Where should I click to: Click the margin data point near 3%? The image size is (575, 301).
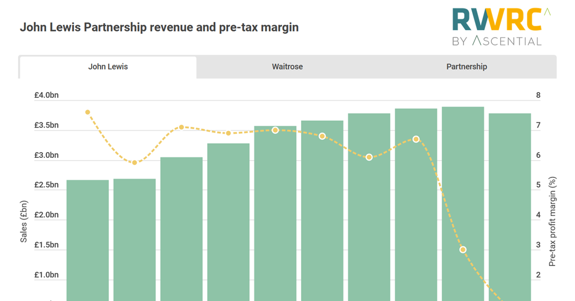(463, 249)
